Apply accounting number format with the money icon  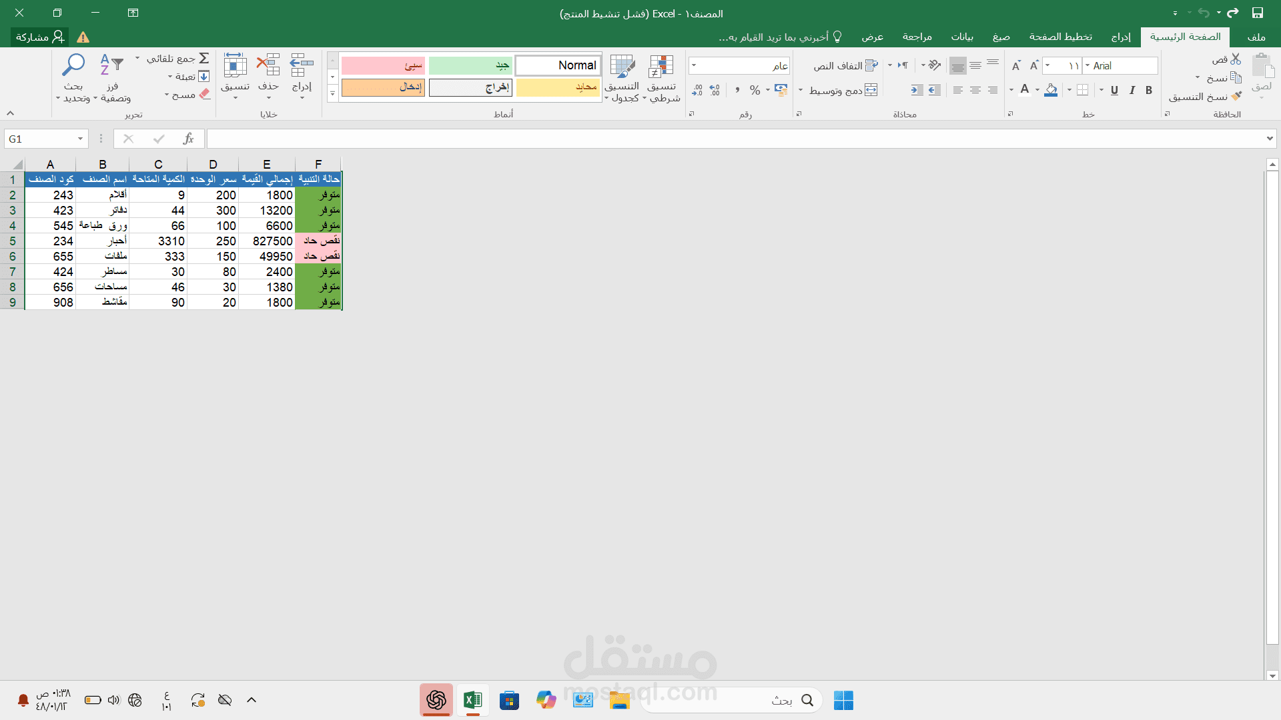pyautogui.click(x=781, y=90)
